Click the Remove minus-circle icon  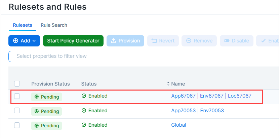(x=189, y=41)
